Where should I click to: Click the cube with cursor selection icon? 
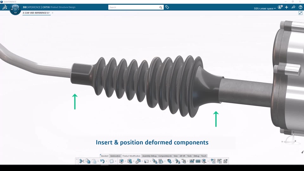(204, 161)
